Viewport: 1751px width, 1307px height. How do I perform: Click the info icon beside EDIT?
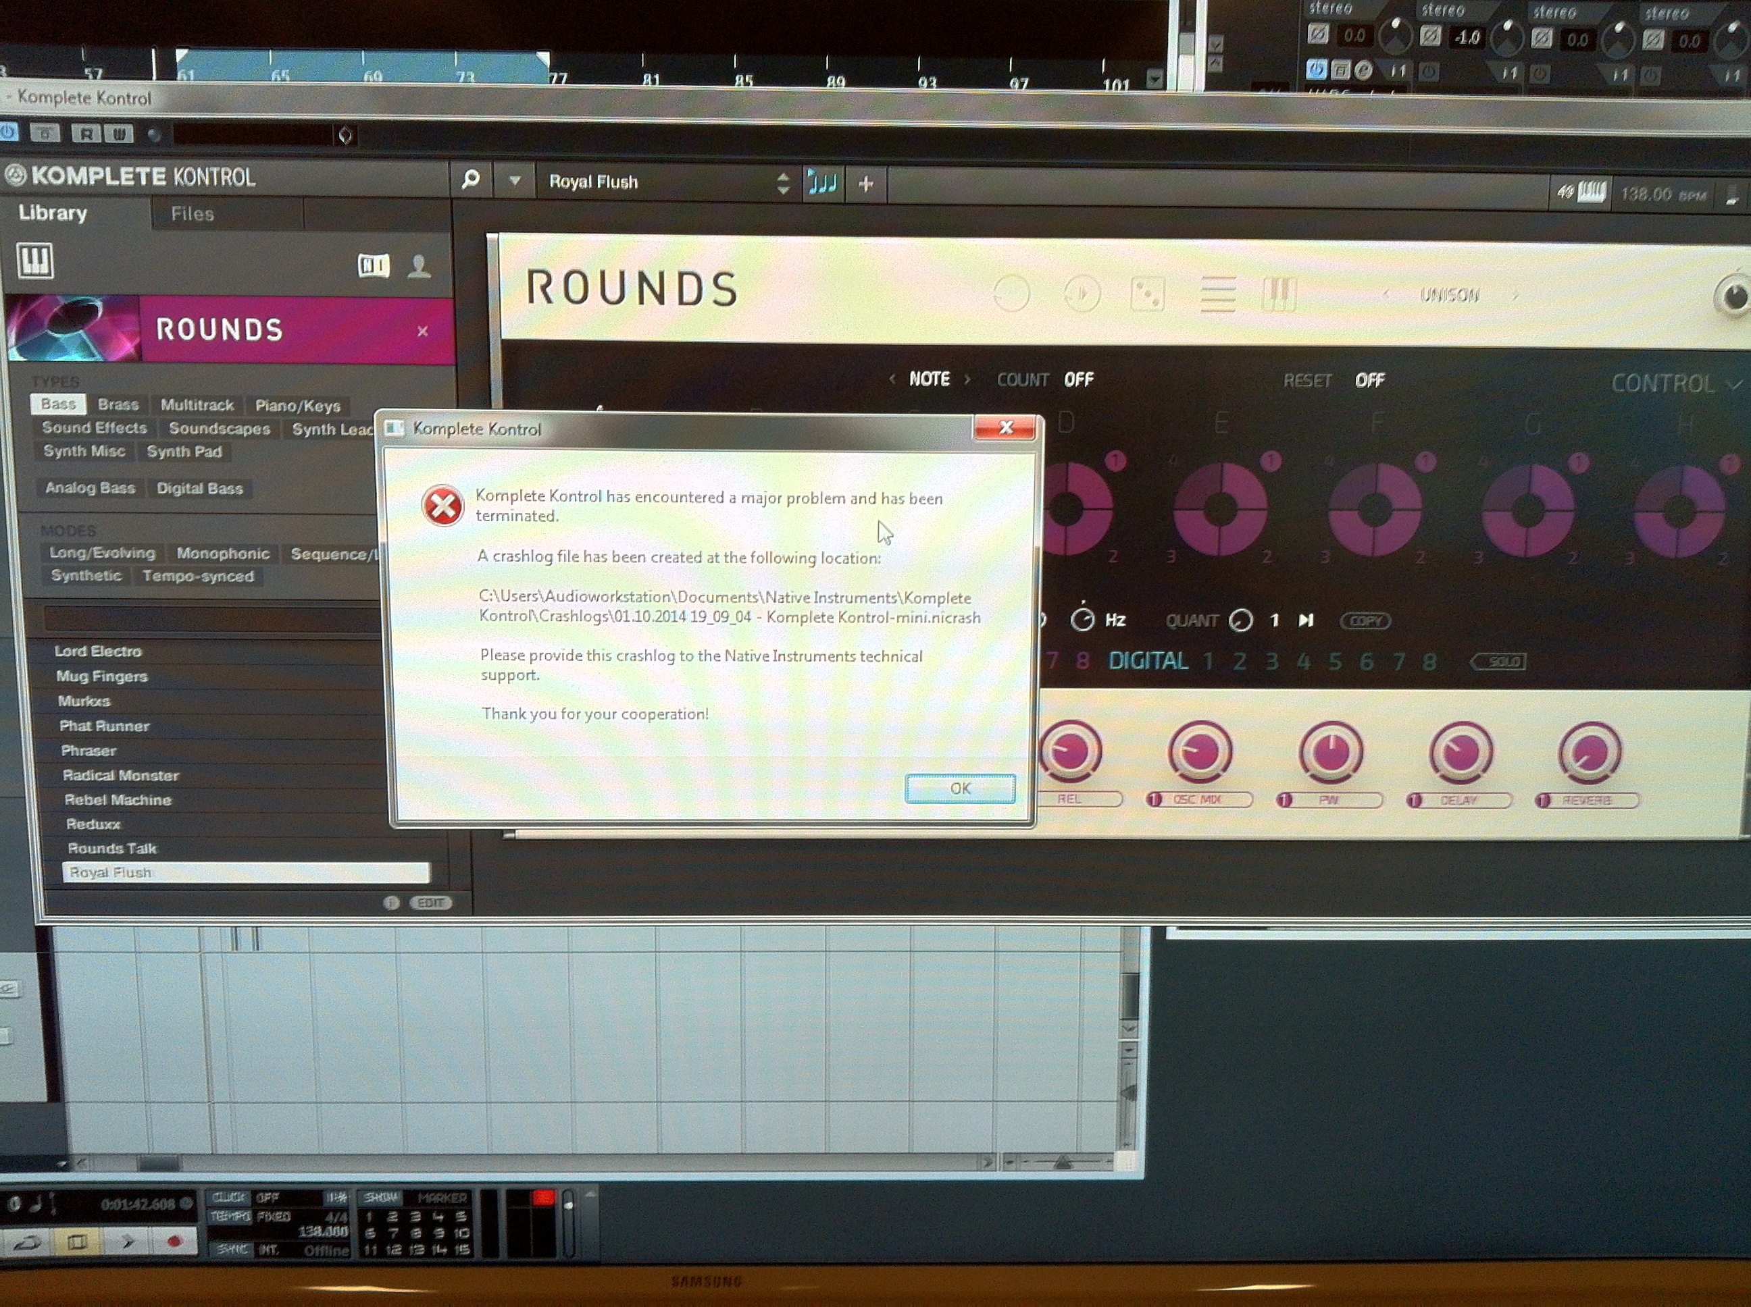pos(391,903)
